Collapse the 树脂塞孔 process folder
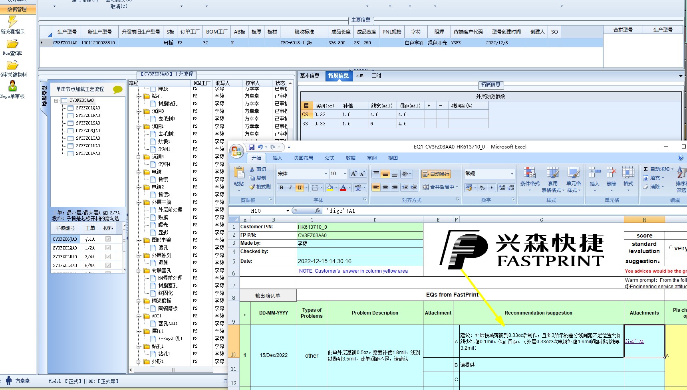The width and height of the screenshot is (687, 390). pyautogui.click(x=139, y=271)
